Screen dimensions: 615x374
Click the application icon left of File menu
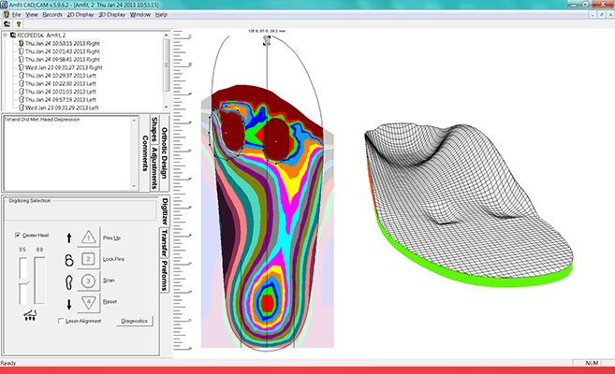pyautogui.click(x=6, y=15)
